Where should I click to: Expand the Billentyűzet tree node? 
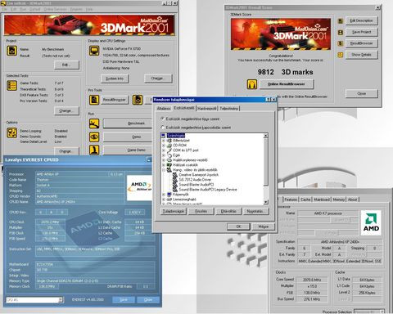click(x=164, y=141)
